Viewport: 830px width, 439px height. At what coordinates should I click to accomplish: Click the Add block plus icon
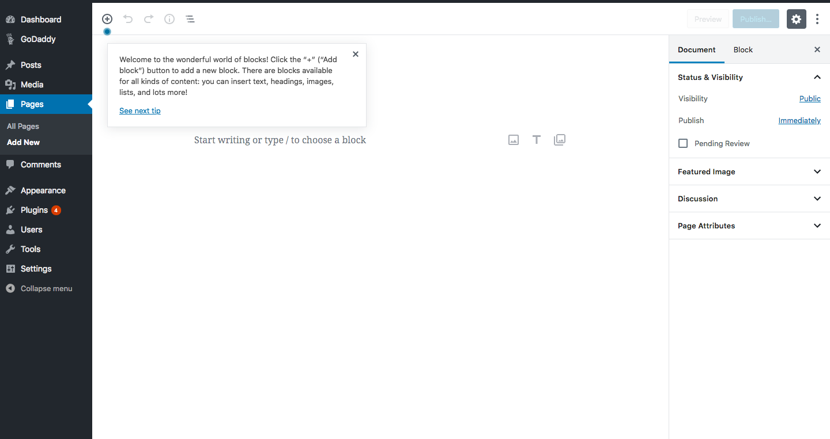point(107,19)
